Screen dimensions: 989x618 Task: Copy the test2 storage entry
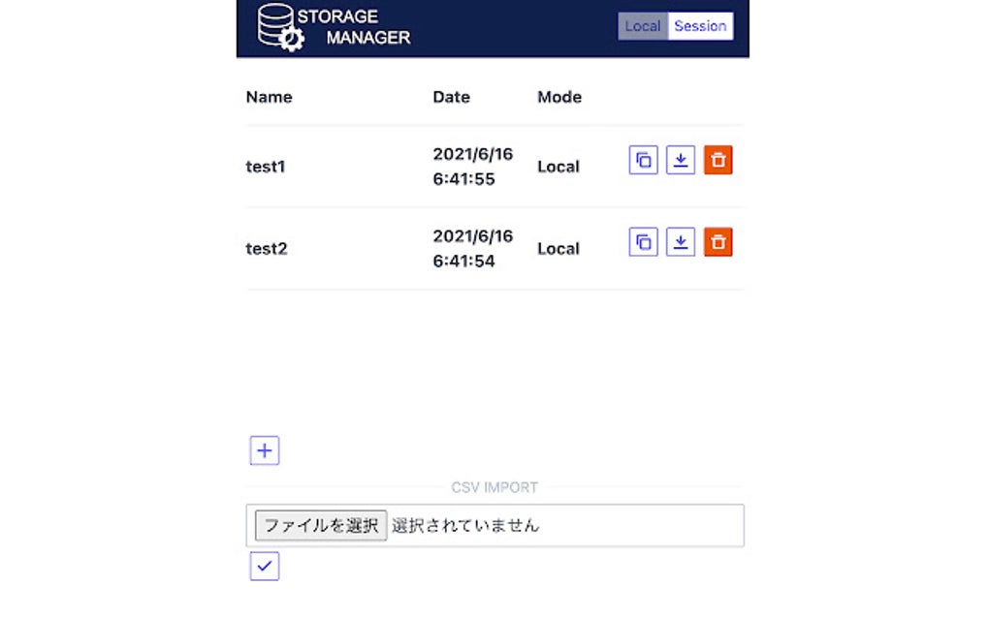pyautogui.click(x=643, y=242)
